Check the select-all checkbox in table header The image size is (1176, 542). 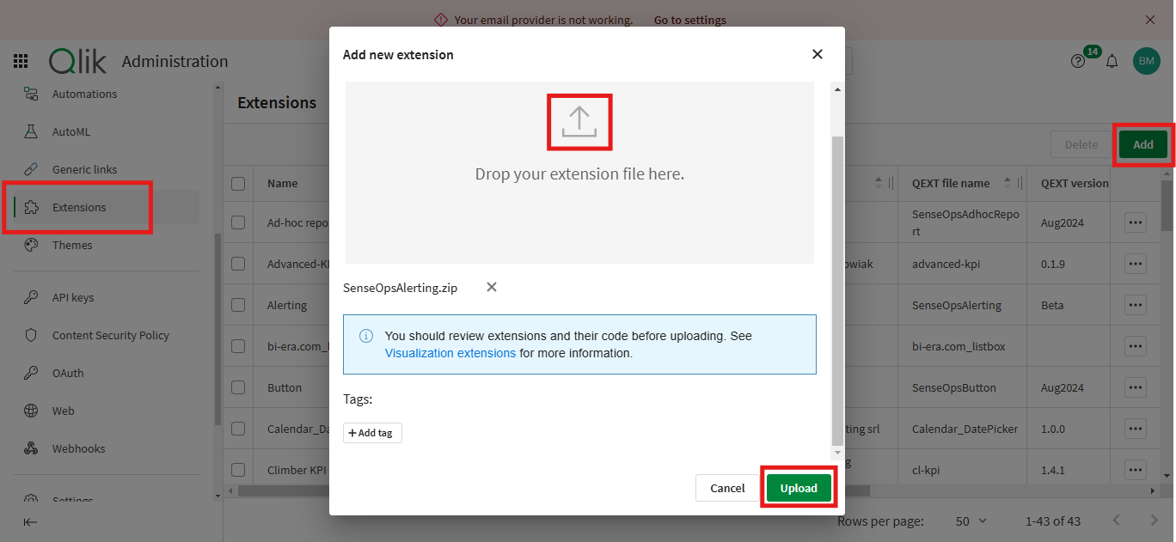(x=237, y=183)
